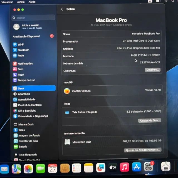Image resolution: width=178 pixels, height=178 pixels.
Task: Launch Notes from the Dock
Action: pyautogui.click(x=89, y=168)
